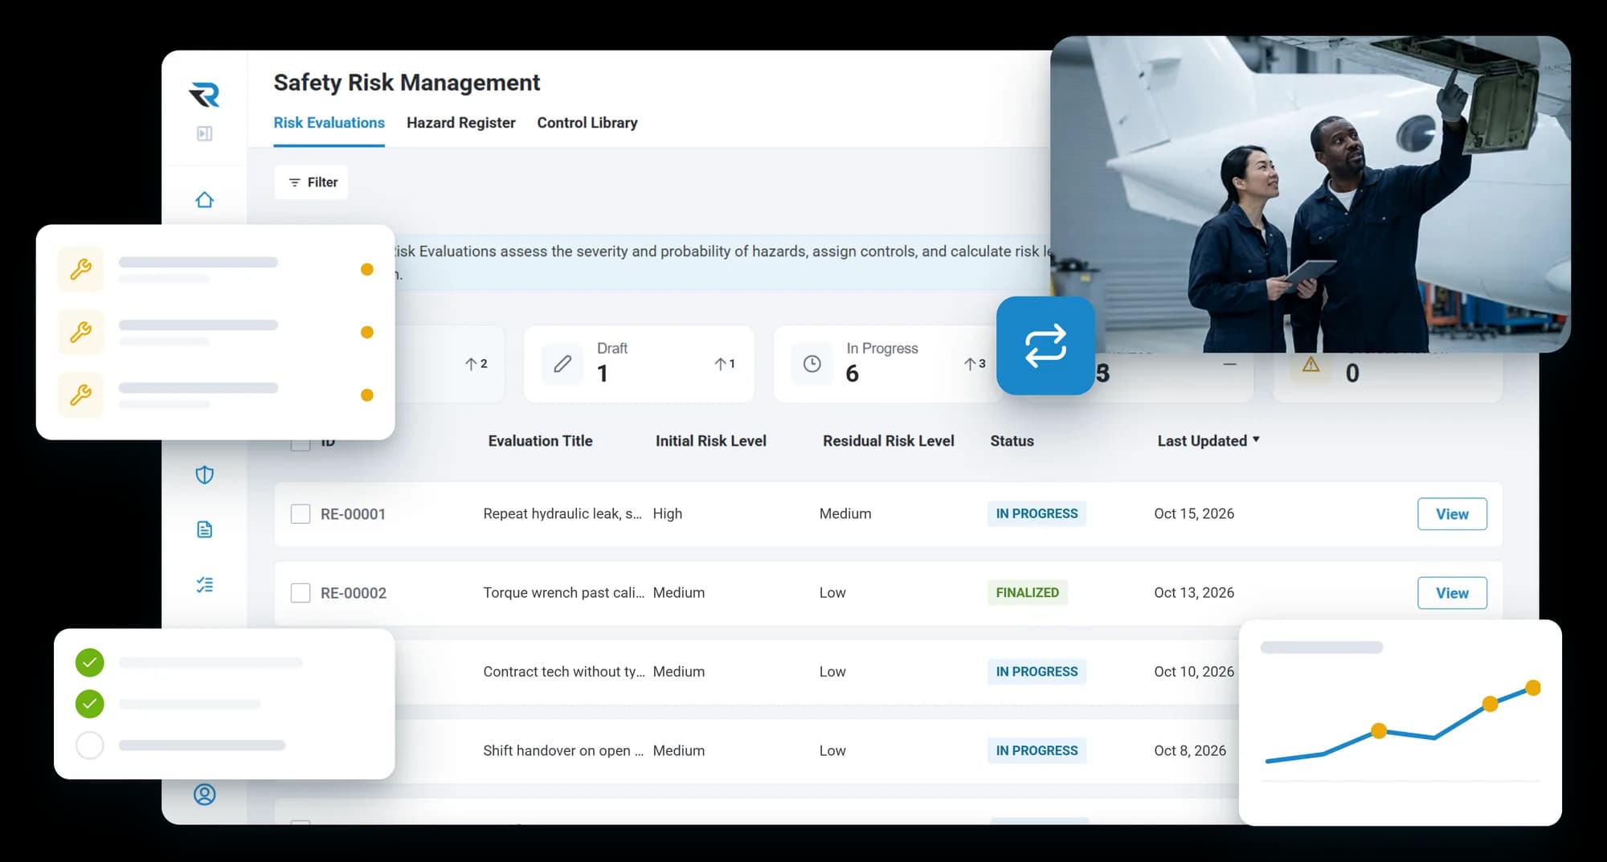
Task: Click the aircraft technicians photo
Action: (1310, 194)
